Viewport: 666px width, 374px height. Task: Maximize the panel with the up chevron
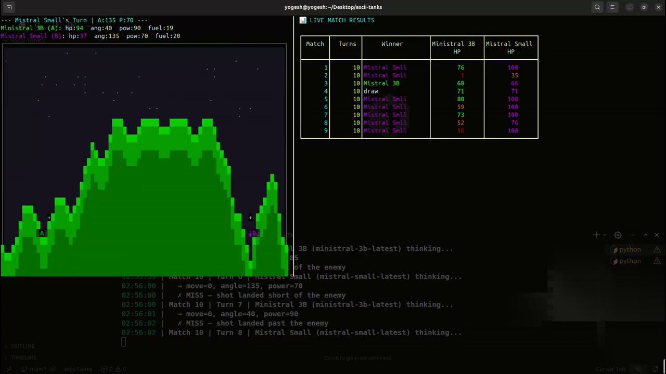[645, 235]
